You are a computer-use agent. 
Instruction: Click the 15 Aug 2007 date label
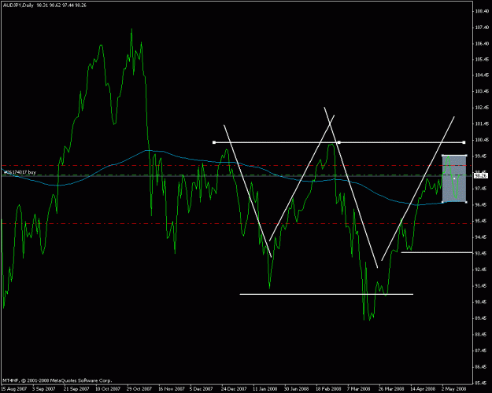tap(13, 389)
